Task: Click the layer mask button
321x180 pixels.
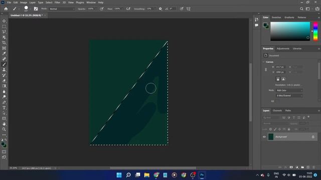Action: coord(291,167)
